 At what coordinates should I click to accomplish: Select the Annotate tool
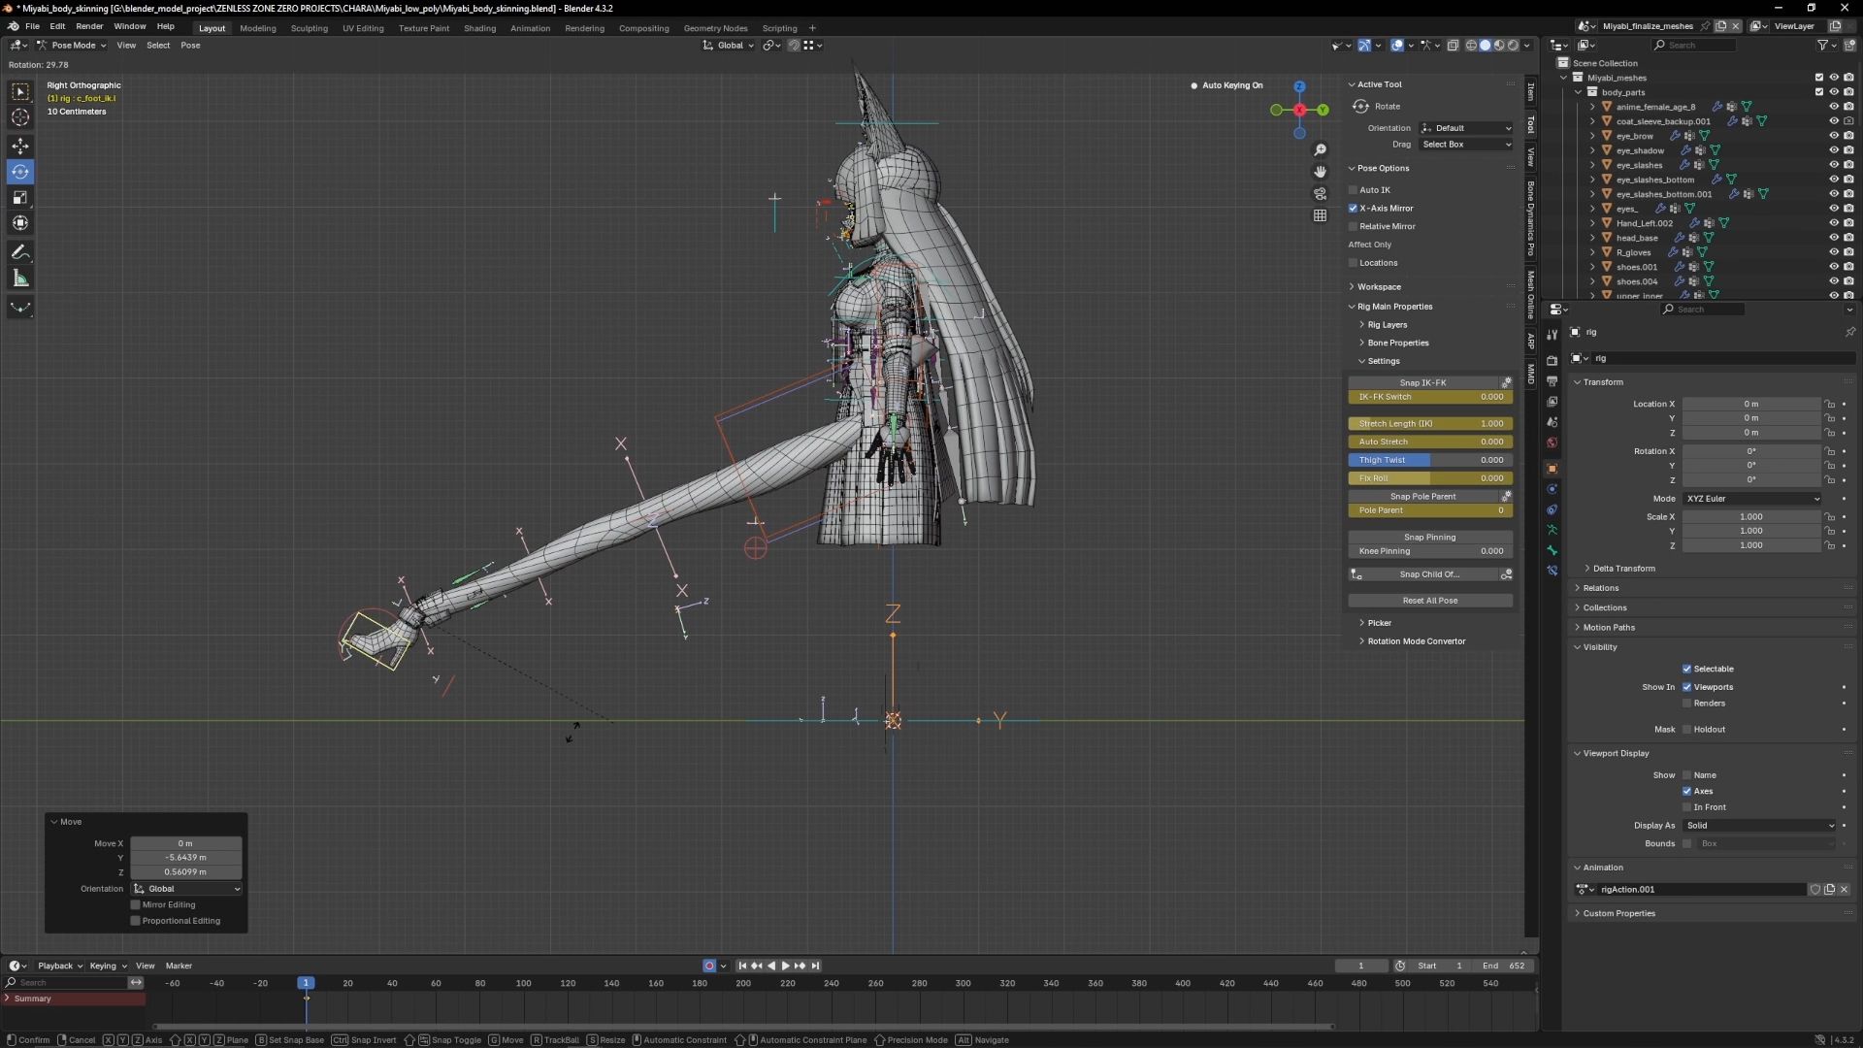click(20, 252)
